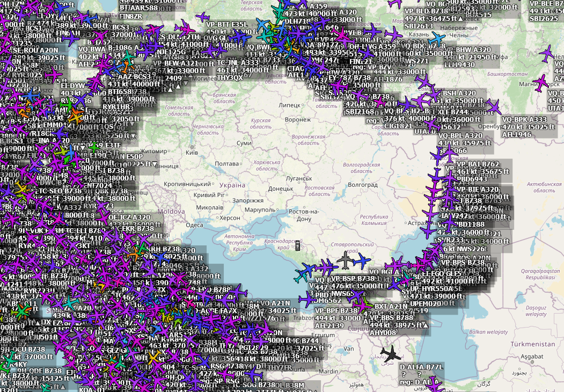Click the SBI2625 callsign

tap(544, 18)
